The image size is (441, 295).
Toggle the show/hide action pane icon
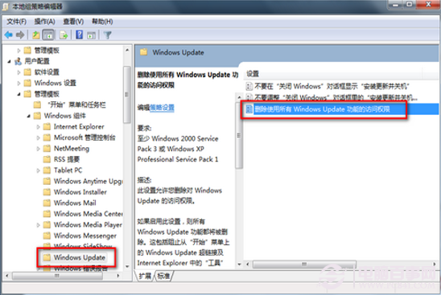click(91, 35)
